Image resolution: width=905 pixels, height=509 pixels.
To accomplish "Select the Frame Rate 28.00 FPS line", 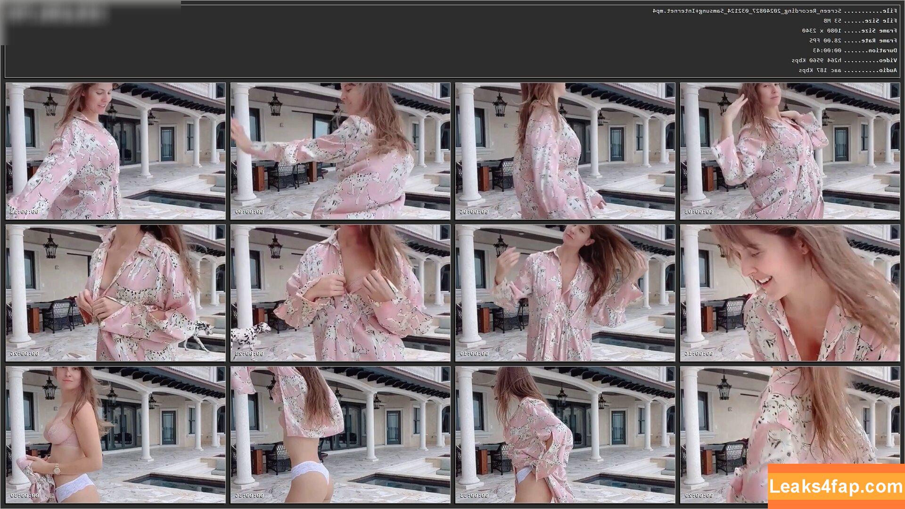I will (x=853, y=41).
